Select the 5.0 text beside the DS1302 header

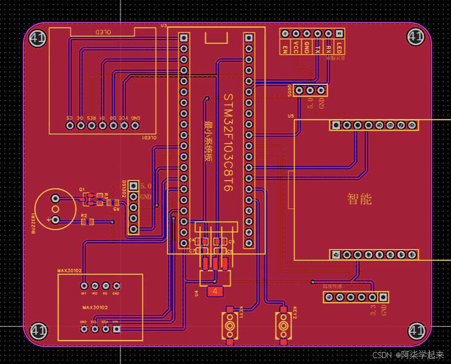point(145,186)
